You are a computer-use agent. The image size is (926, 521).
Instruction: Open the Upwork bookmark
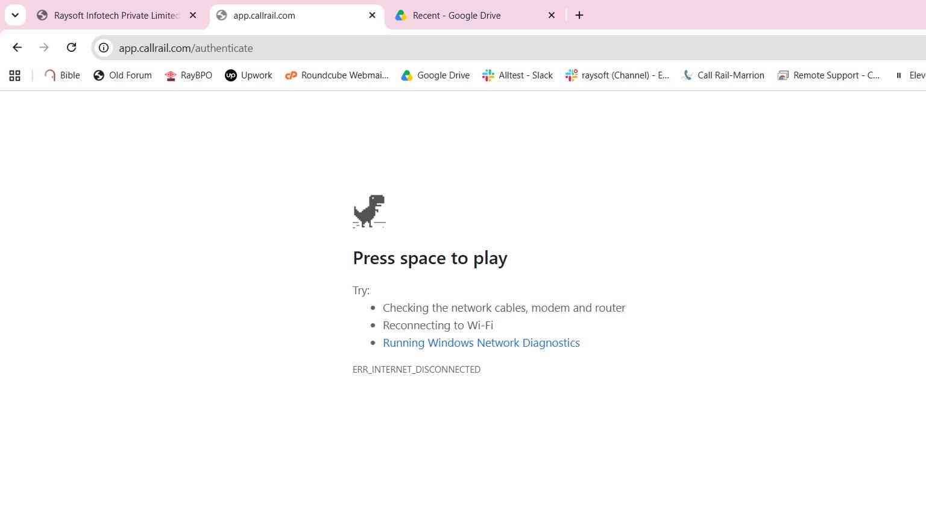[x=248, y=75]
